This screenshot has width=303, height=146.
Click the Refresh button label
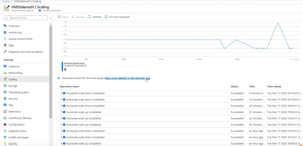[97, 17]
